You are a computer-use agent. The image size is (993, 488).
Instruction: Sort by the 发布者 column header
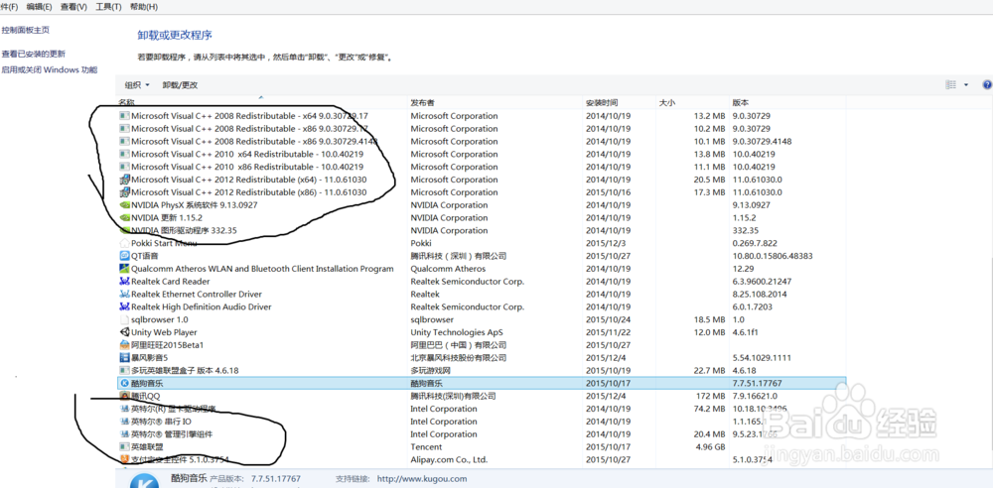496,102
